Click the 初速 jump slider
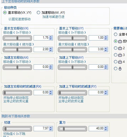This screenshot has width=127, height=137. (x=17, y=129)
